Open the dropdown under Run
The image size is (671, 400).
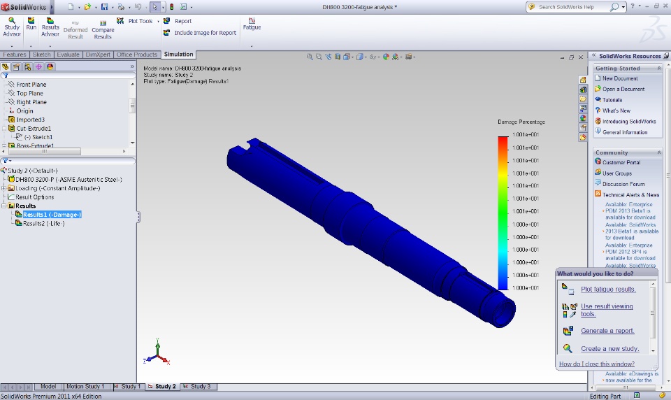coord(31,46)
